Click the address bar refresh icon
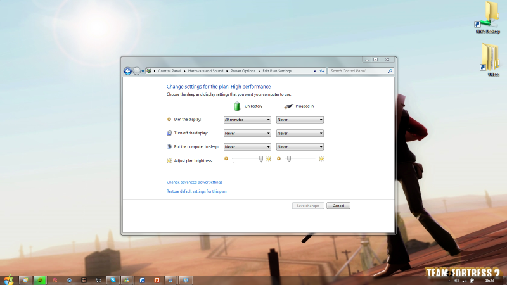The width and height of the screenshot is (507, 285). coord(322,71)
